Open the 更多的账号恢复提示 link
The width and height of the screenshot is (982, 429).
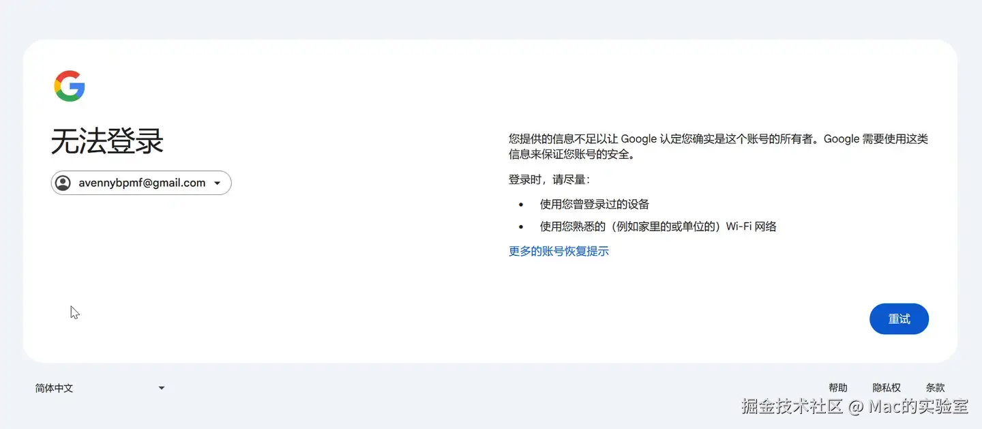[x=559, y=251]
